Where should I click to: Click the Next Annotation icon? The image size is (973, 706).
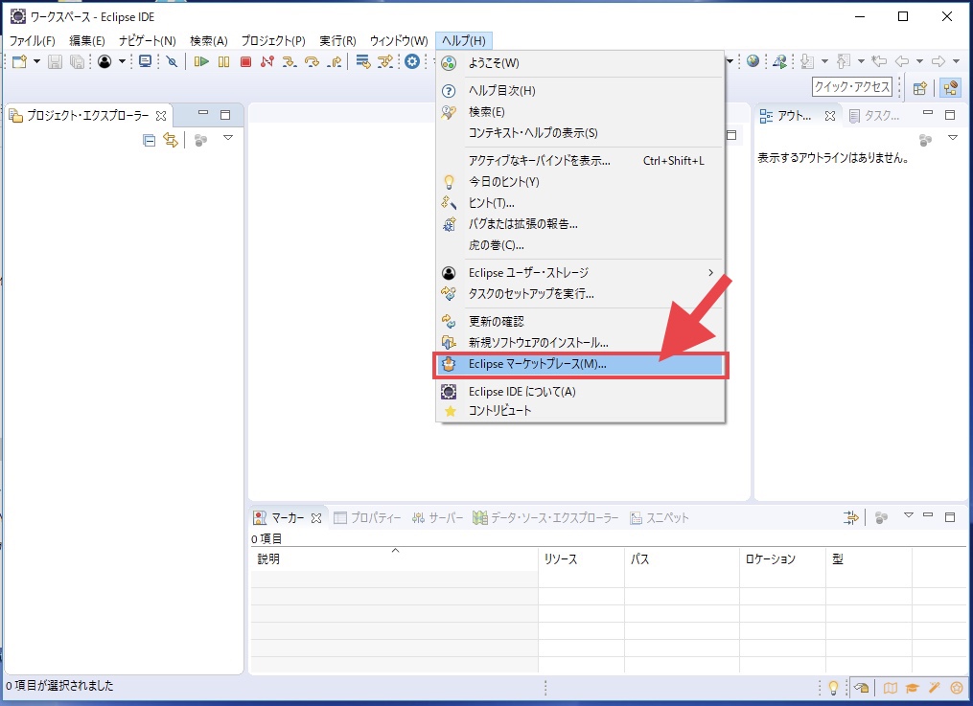pyautogui.click(x=807, y=60)
